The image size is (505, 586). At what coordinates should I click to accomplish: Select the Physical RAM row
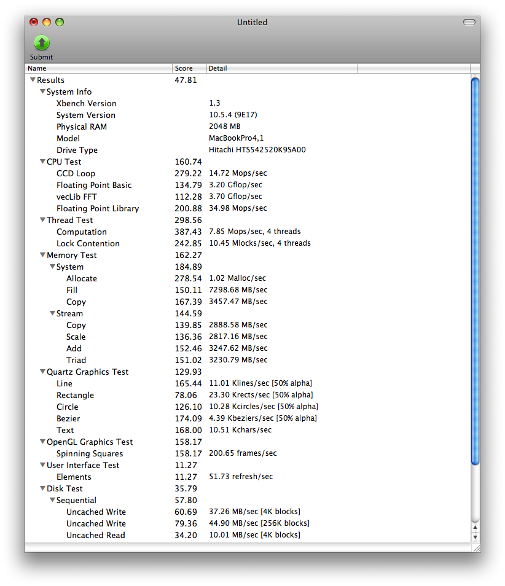pyautogui.click(x=248, y=127)
